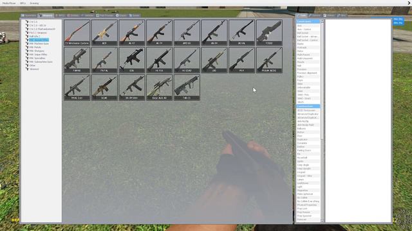Screen dimensions: 412x231
Task: Open the Half-Life 2 weapon category
Action: coord(34,37)
